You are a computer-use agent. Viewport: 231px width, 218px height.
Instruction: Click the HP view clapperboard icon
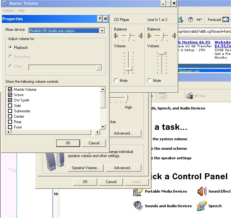(190, 96)
